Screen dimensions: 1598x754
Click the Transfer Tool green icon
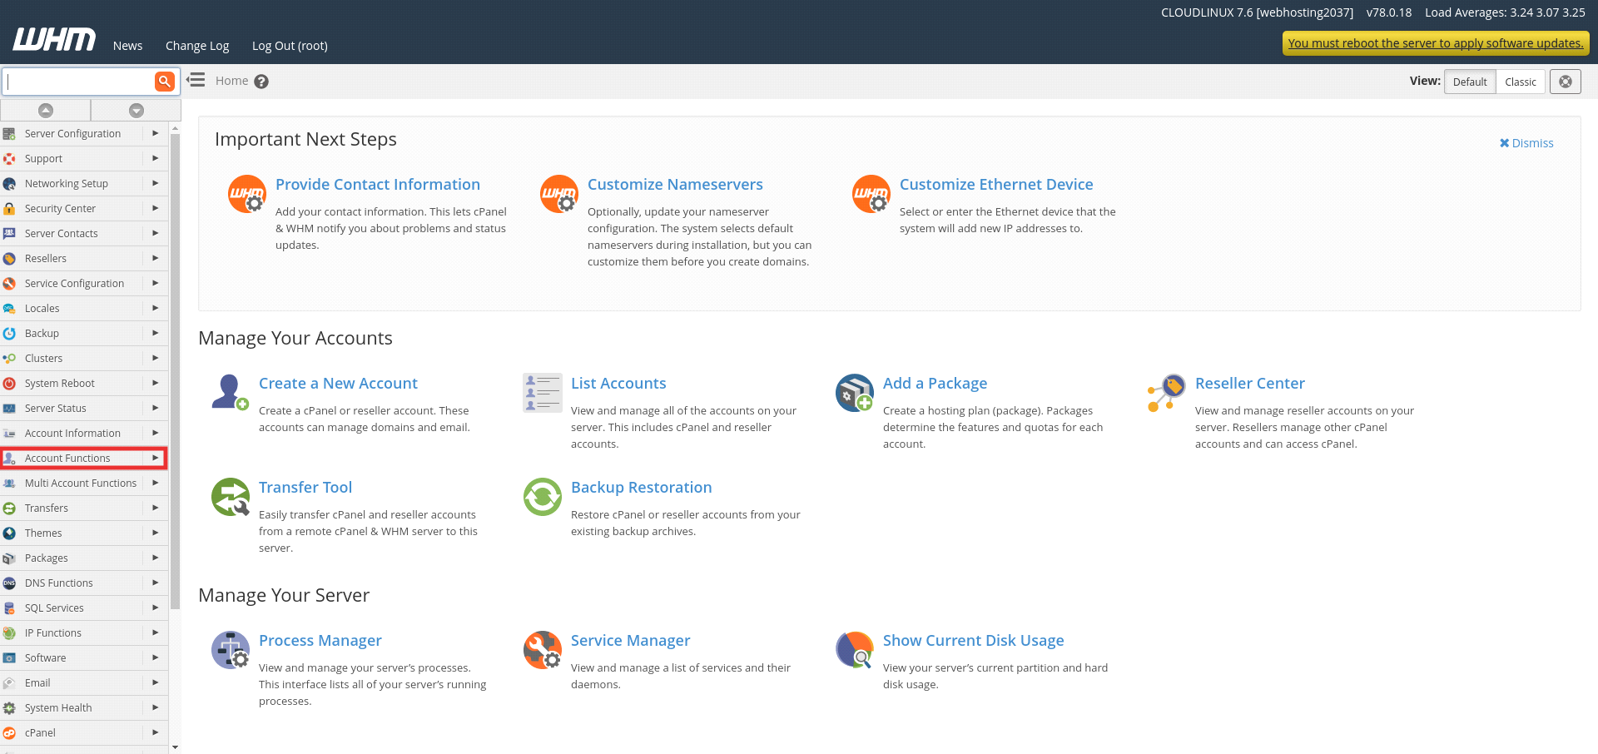point(231,497)
